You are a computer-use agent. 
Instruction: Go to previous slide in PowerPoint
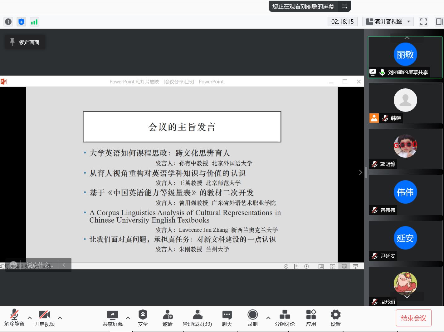[286, 266]
